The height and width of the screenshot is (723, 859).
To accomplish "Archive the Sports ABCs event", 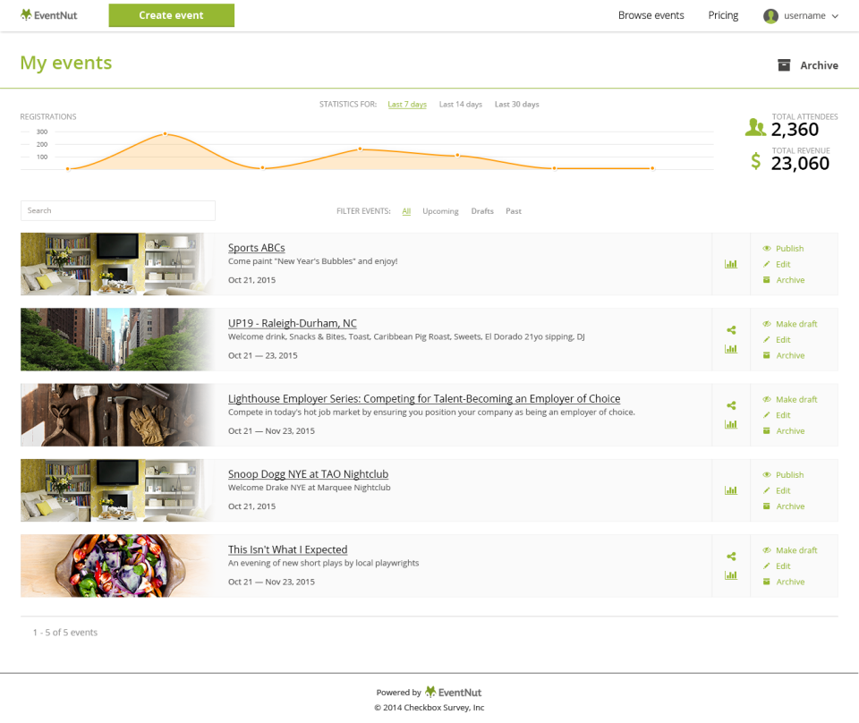I will [x=784, y=280].
